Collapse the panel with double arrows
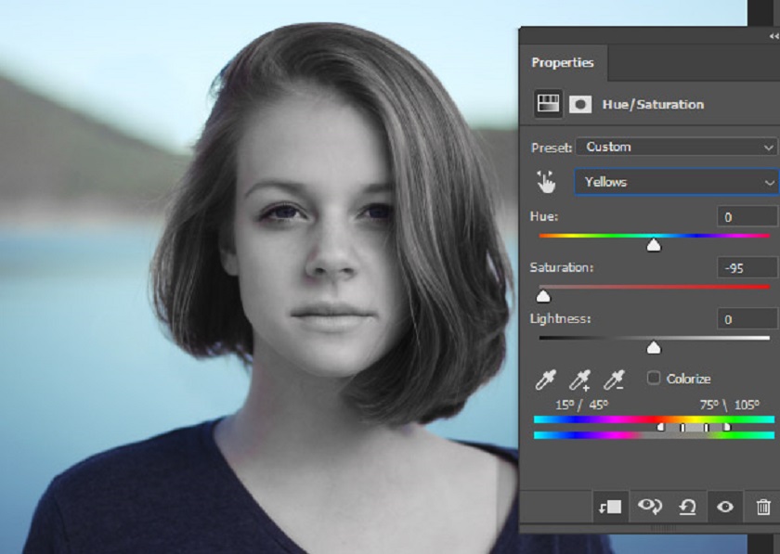 tap(773, 36)
